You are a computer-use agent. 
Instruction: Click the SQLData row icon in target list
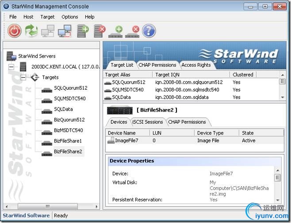[x=108, y=98]
